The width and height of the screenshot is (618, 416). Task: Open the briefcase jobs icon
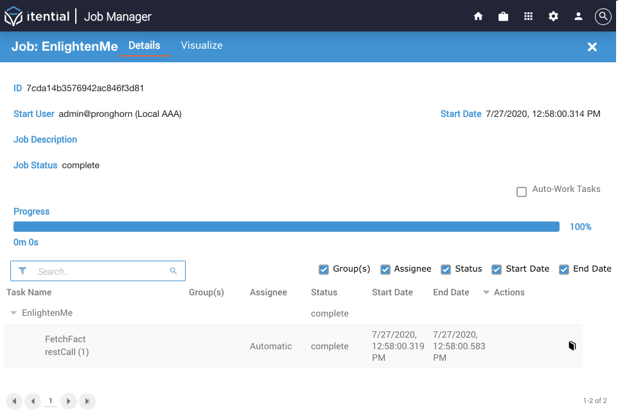click(x=503, y=16)
